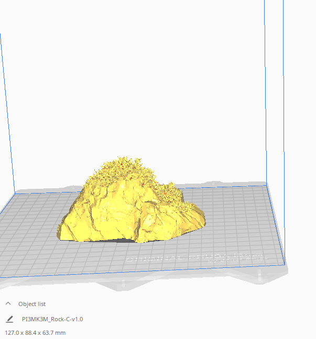Select PI3MK3M_Rock-C-v1.0 in the object list
Screen dimensions: 316x339
pos(52,319)
